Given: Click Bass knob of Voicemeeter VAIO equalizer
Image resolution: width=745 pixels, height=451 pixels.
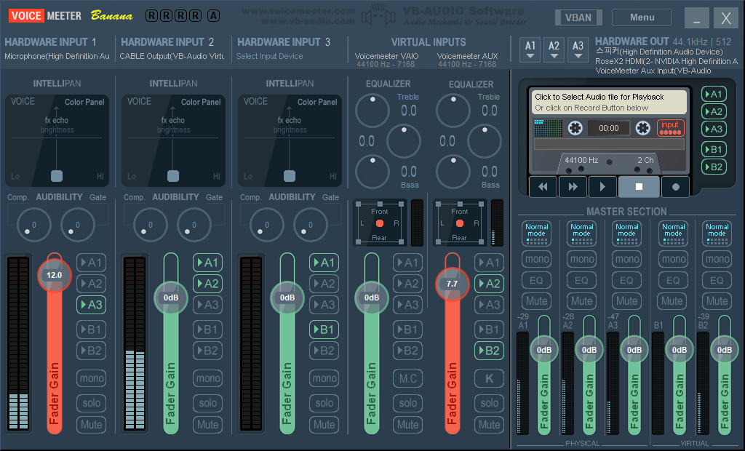Looking at the screenshot, I should point(372,172).
